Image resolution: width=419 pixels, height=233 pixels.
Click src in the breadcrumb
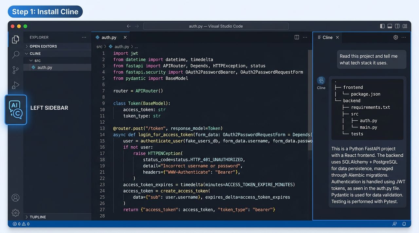pos(99,47)
